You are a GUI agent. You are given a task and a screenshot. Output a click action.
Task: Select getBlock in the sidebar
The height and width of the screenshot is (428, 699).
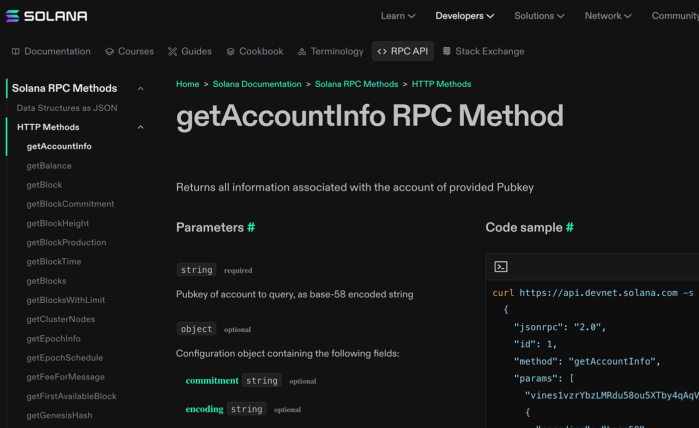click(x=44, y=185)
